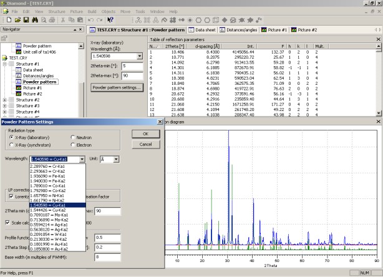
Task: Open the Structure menu
Action: point(56,11)
